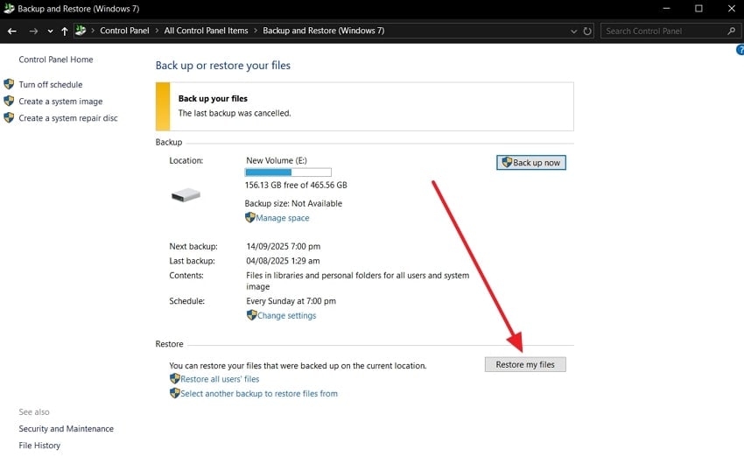Select Backup and Restore (Windows 7) breadcrumb
This screenshot has height=464, width=744.
click(324, 31)
